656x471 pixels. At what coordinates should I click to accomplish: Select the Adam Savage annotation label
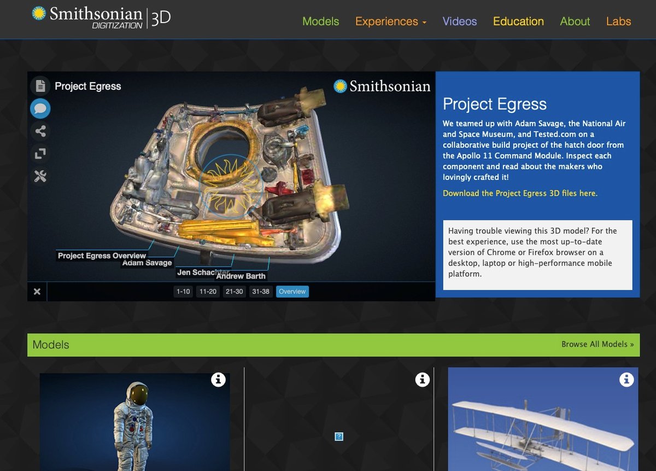pos(147,263)
